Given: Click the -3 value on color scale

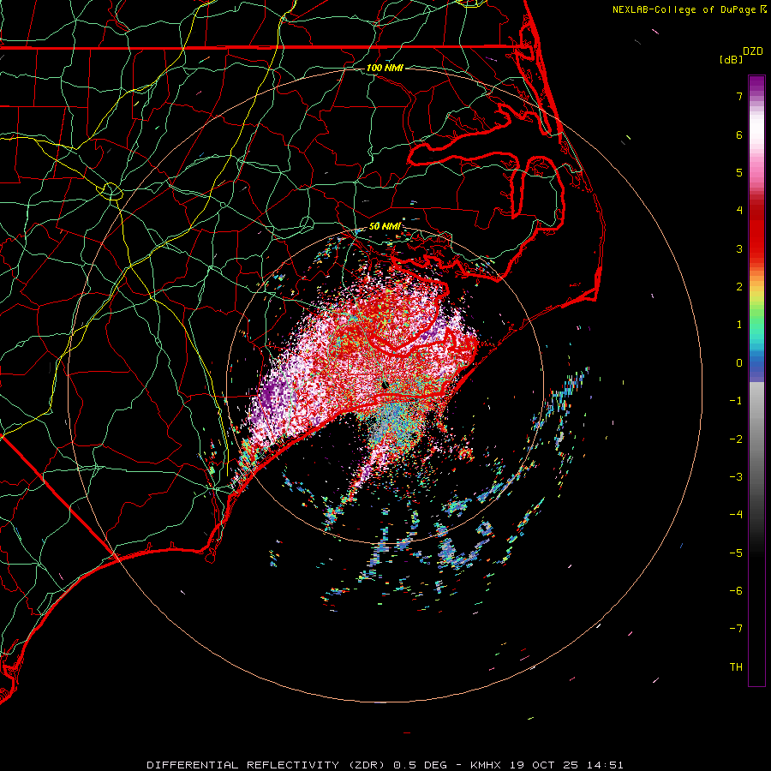Looking at the screenshot, I should pos(736,477).
